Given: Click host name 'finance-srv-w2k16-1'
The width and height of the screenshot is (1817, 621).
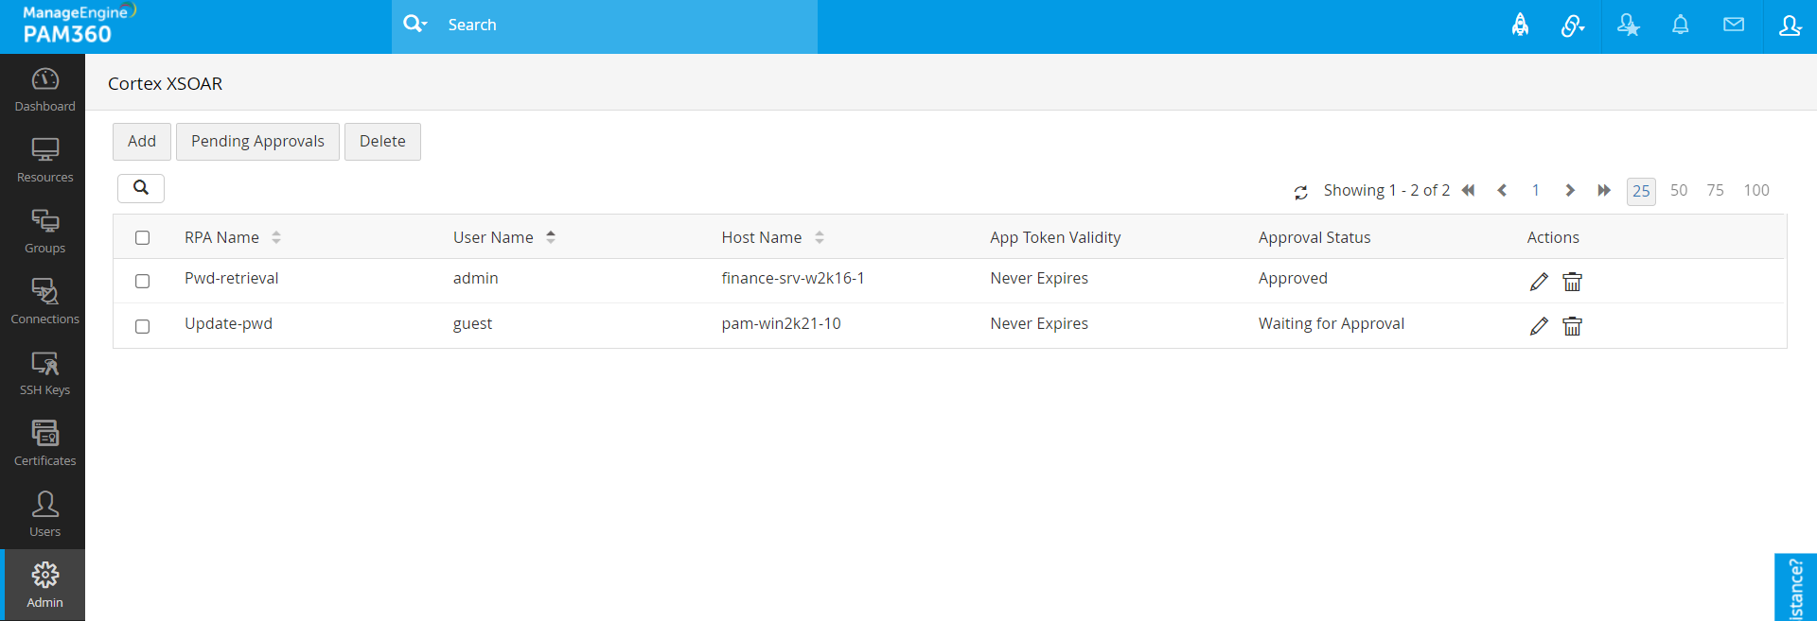Looking at the screenshot, I should [793, 278].
